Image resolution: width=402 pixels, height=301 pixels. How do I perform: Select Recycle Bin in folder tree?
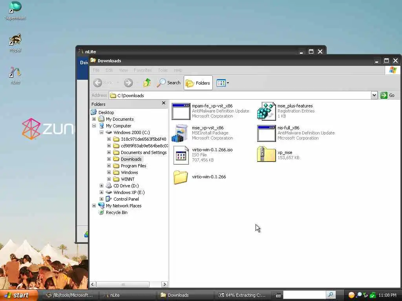click(x=116, y=212)
